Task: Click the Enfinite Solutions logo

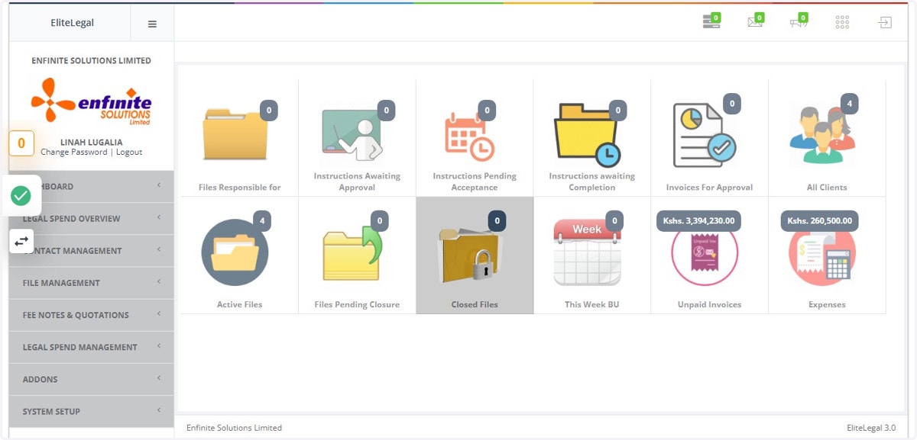Action: 92,101
